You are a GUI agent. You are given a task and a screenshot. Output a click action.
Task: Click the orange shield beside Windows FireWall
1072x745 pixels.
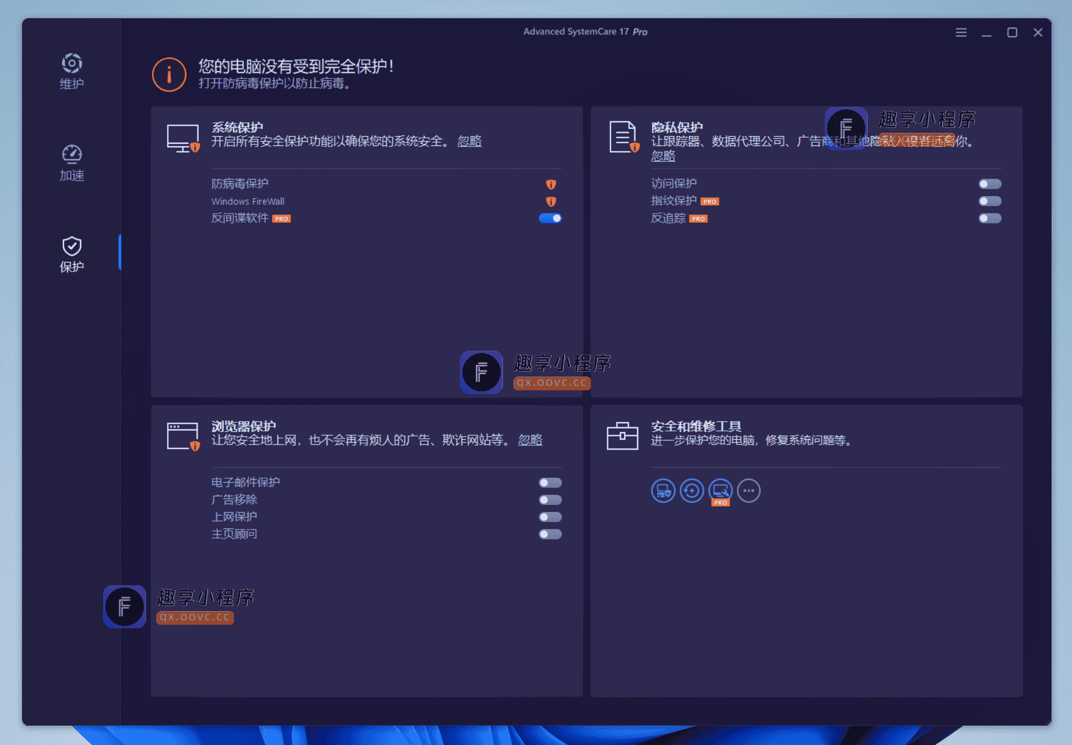click(551, 201)
